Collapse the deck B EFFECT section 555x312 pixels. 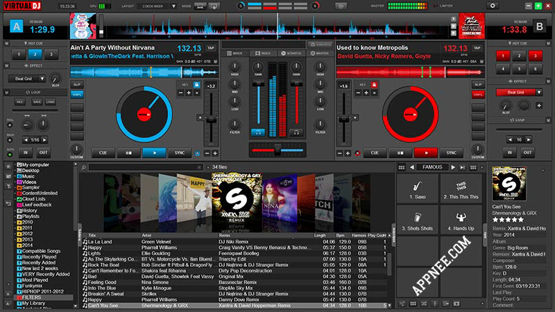548,81
